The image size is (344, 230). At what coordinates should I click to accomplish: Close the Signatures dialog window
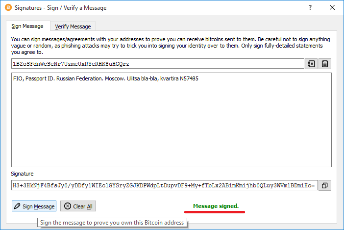[x=333, y=8]
